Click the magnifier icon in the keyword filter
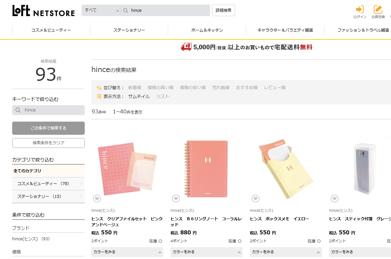Viewport: 391px width, 259px height. [x=18, y=110]
